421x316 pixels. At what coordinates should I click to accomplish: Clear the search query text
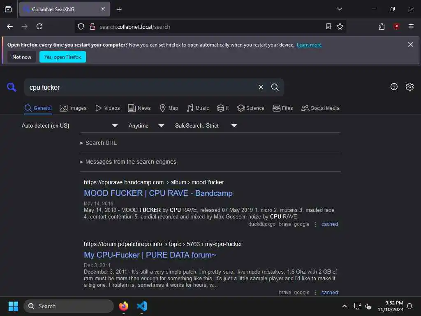point(261,87)
